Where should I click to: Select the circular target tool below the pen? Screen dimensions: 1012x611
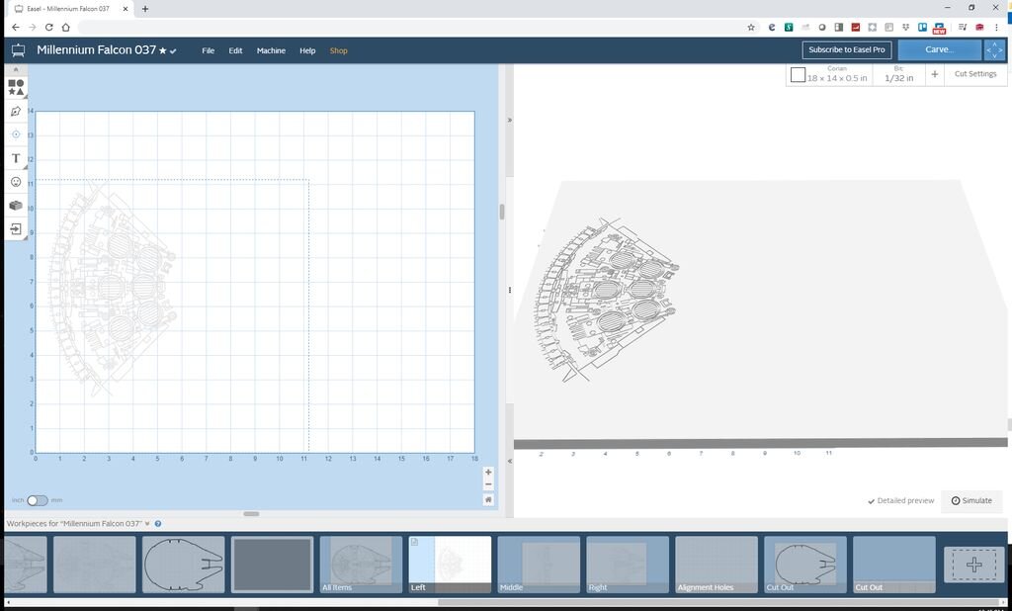(16, 134)
